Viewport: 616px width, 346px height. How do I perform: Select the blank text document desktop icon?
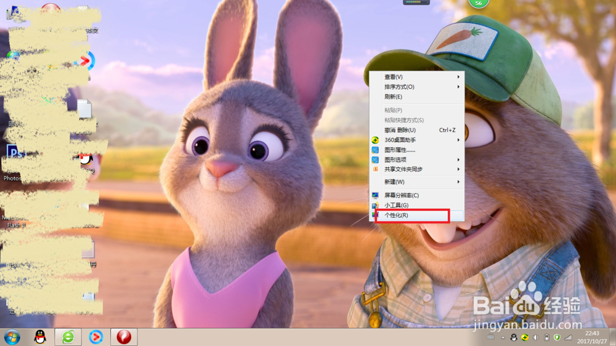84,108
